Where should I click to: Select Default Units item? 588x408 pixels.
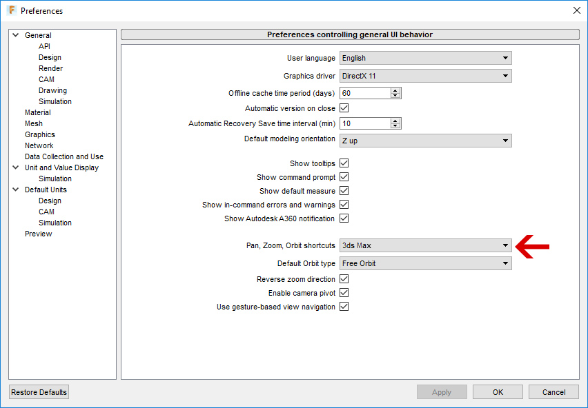46,190
